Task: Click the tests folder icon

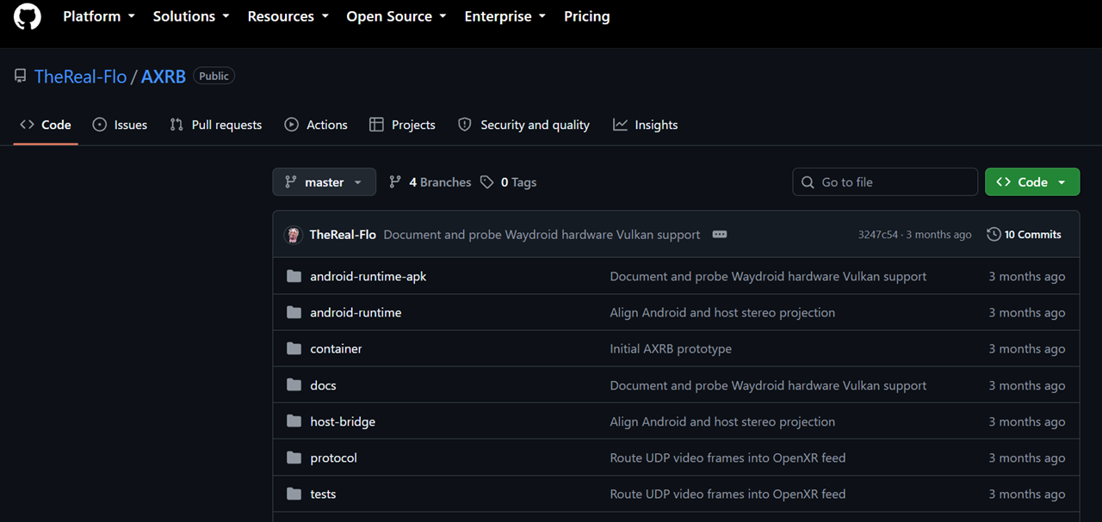Action: 294,494
